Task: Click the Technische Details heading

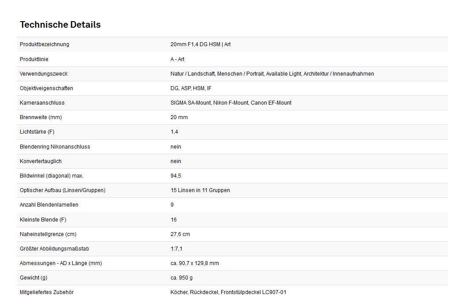Action: tap(60, 25)
